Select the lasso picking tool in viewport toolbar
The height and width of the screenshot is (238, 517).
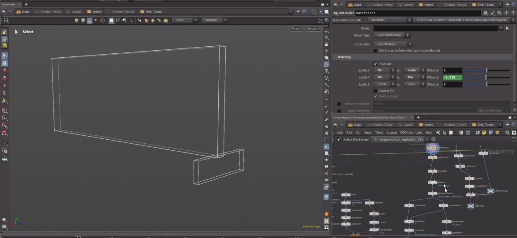coord(118,20)
